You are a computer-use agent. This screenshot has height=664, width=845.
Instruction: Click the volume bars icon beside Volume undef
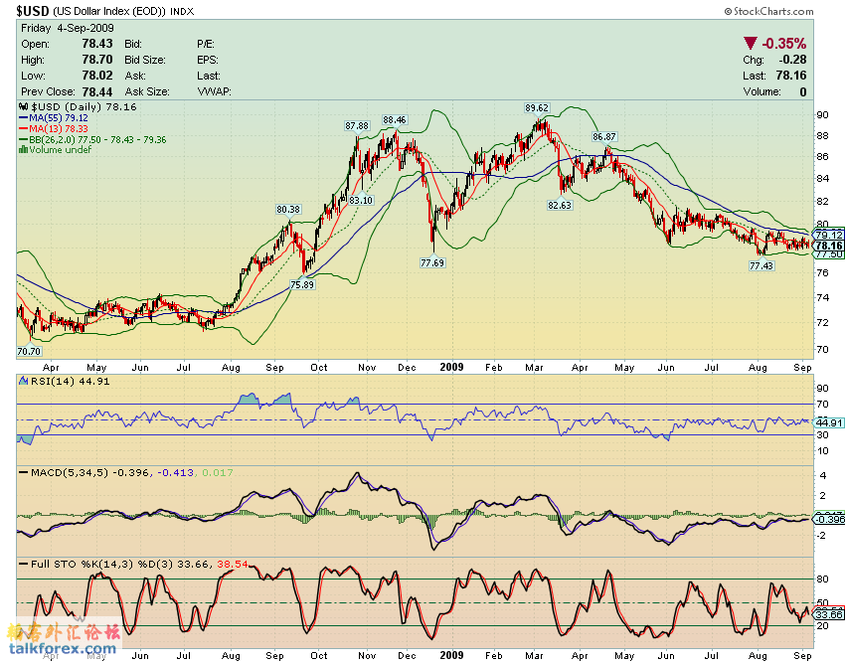point(23,150)
